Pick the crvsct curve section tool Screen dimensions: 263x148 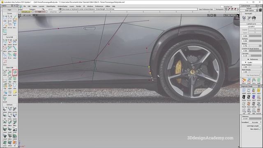pyautogui.click(x=10, y=42)
